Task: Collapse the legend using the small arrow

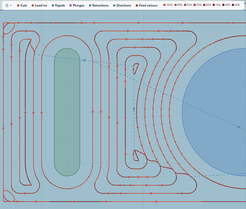Action: [x=11, y=5]
